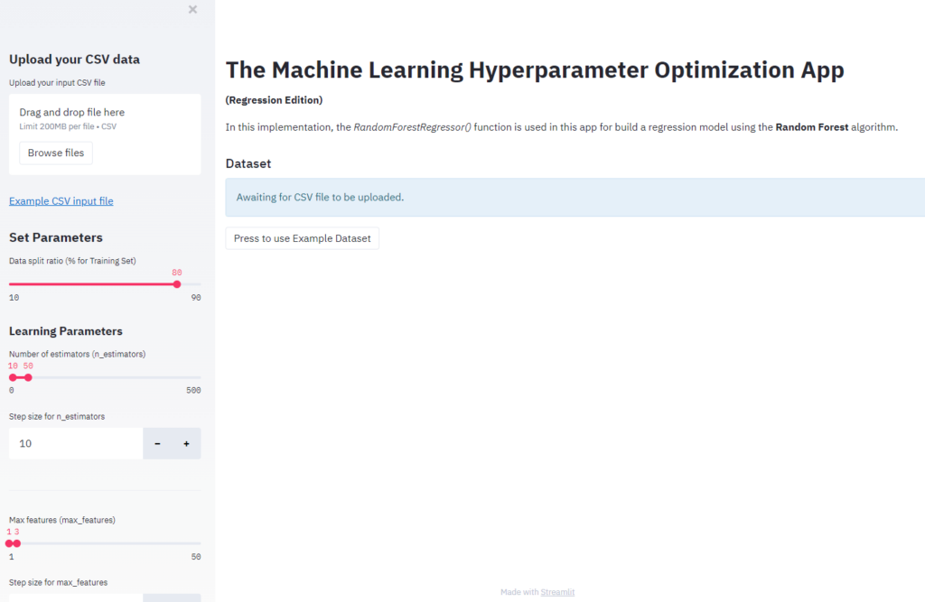
Task: Click the app title heading
Action: point(535,70)
